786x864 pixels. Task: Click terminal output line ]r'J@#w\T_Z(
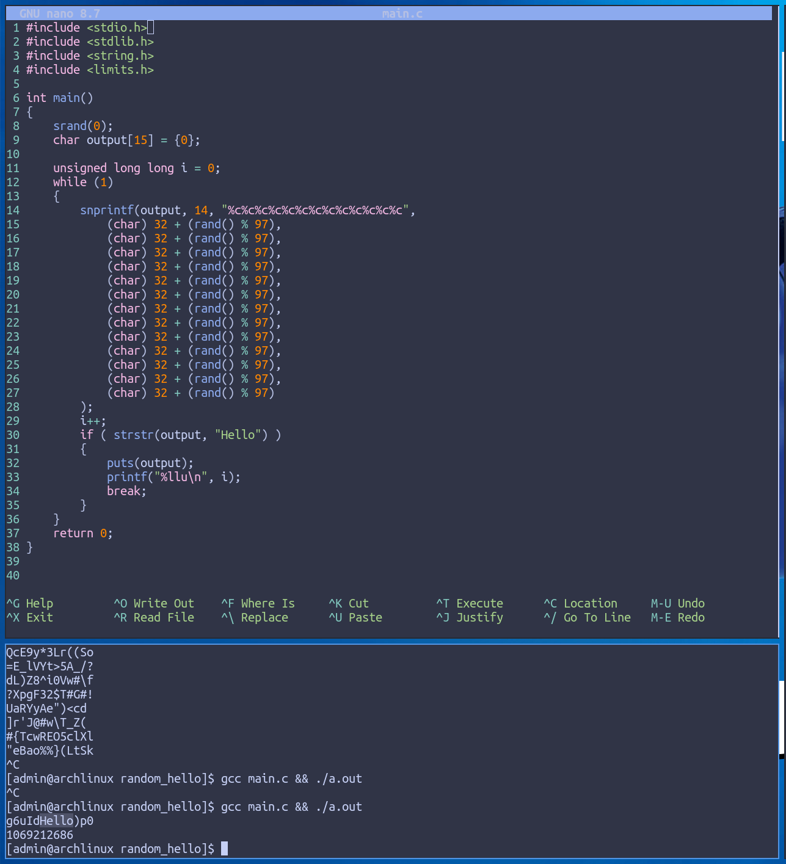pyautogui.click(x=46, y=722)
